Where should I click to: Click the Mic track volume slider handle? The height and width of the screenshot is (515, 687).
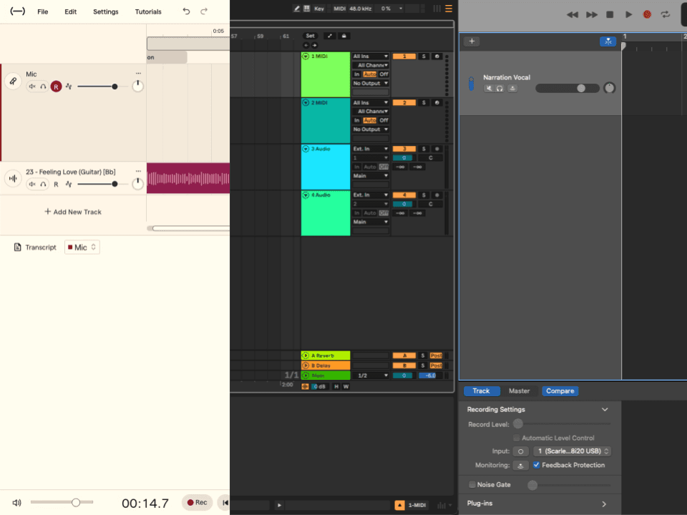click(114, 87)
